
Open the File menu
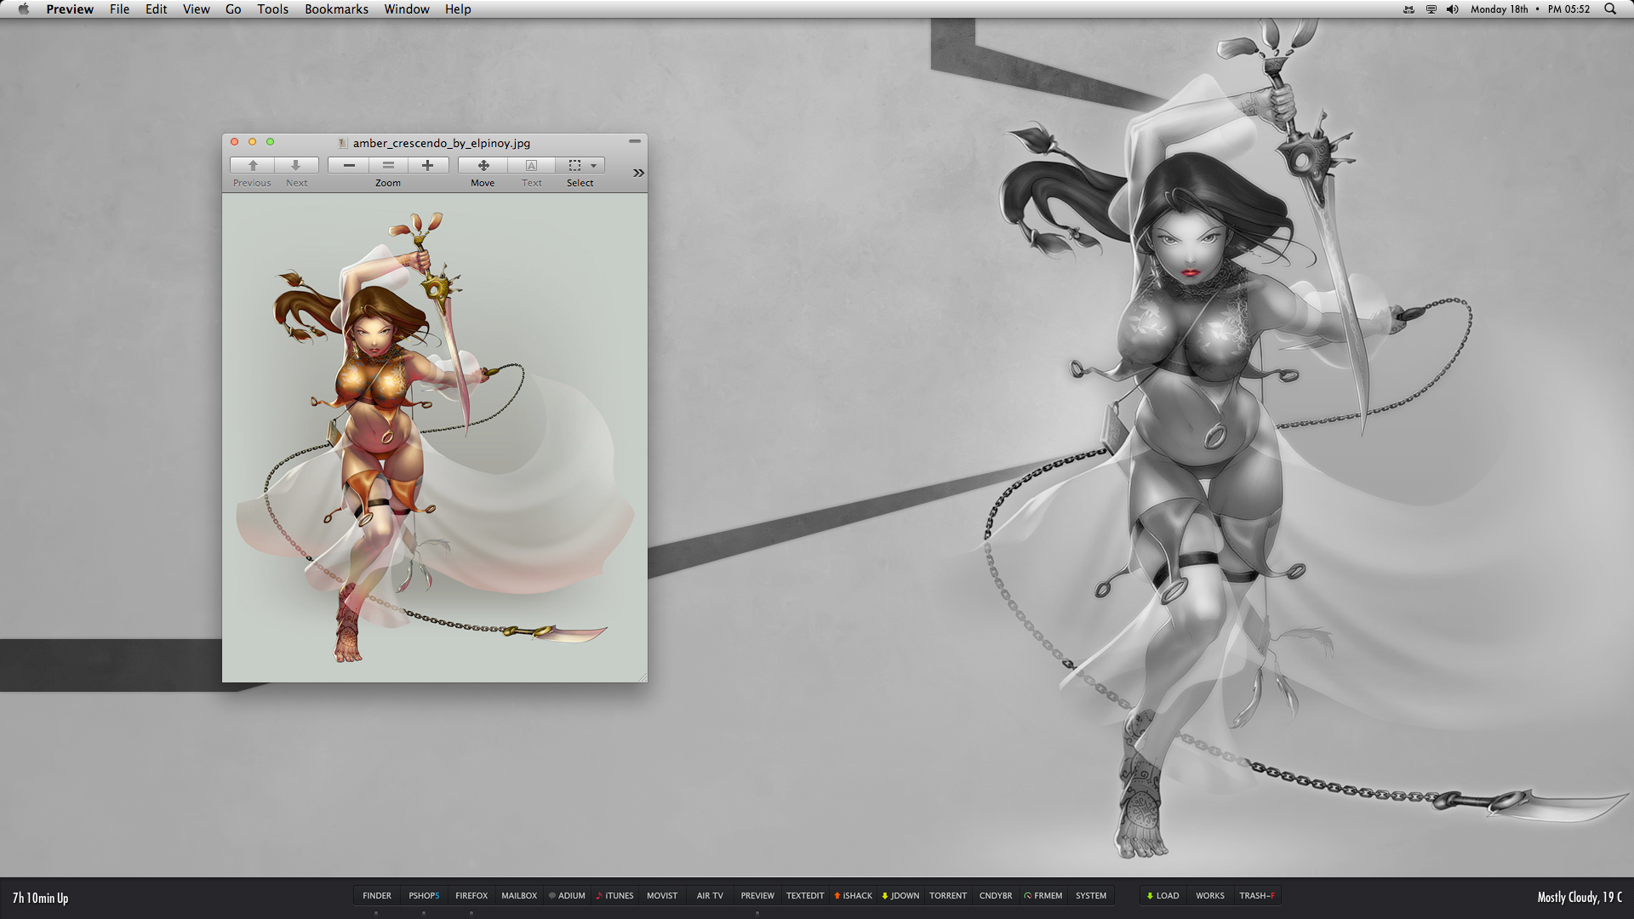click(x=119, y=9)
